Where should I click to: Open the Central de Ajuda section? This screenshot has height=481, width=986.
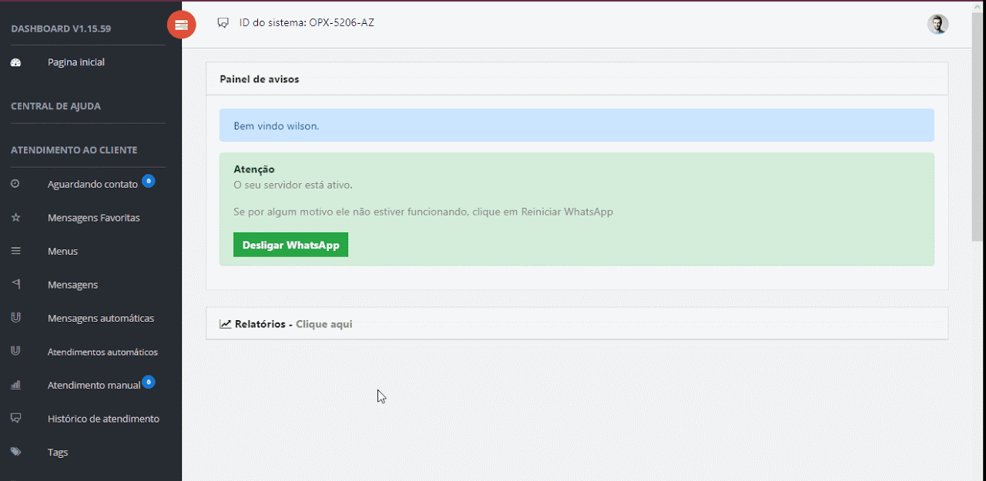tap(55, 106)
